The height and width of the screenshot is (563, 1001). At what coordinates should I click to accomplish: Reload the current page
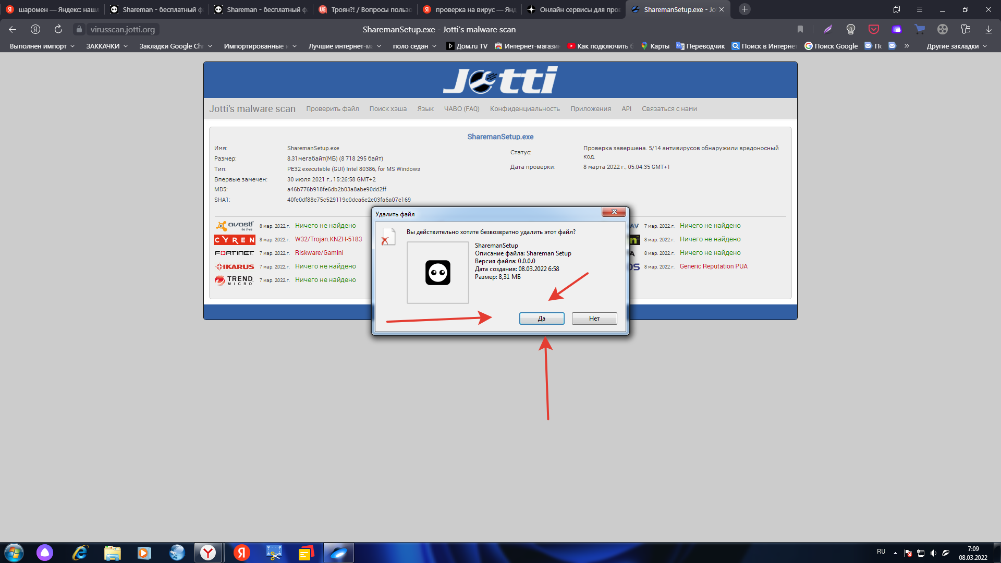point(58,29)
